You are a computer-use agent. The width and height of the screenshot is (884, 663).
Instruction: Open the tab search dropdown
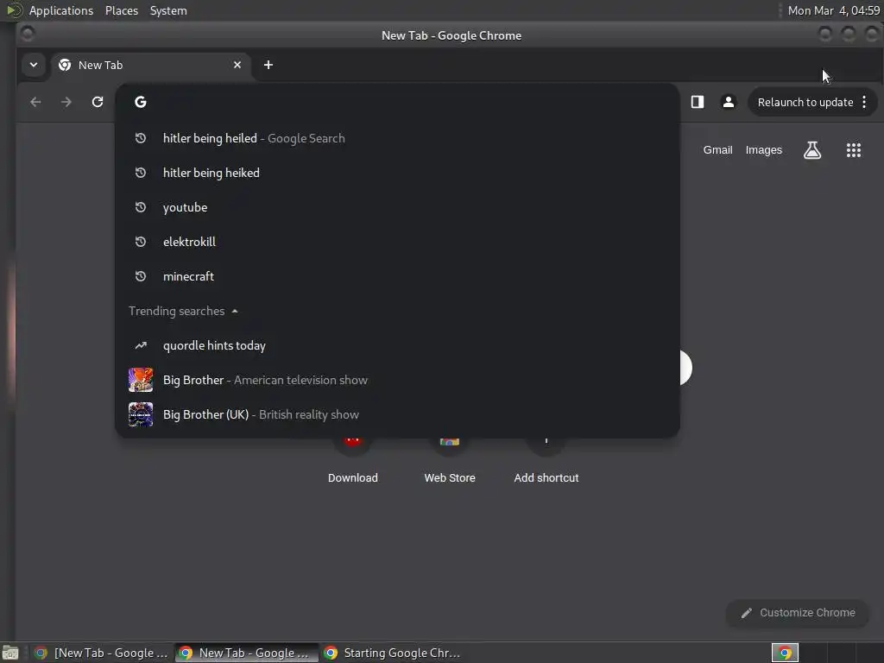click(x=34, y=65)
